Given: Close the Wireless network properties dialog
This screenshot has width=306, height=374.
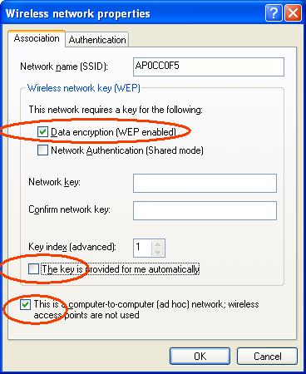Looking at the screenshot, I should pos(293,13).
